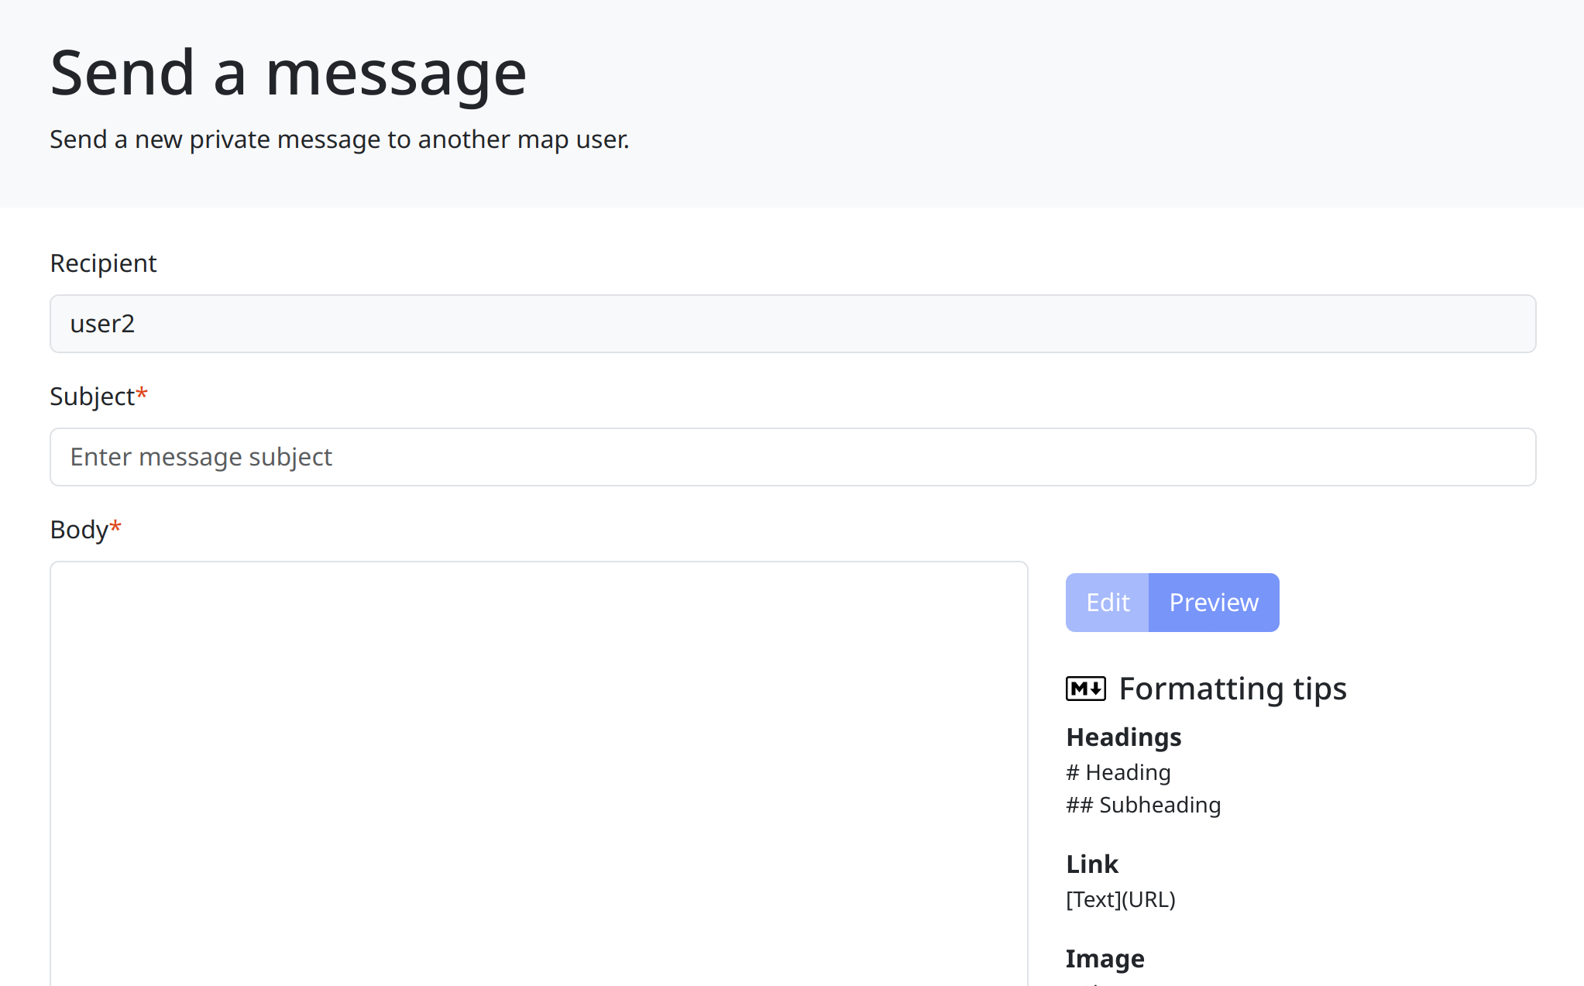Click the Markdown icon beside Formatting tips
Viewport: 1584px width, 986px height.
click(x=1085, y=689)
